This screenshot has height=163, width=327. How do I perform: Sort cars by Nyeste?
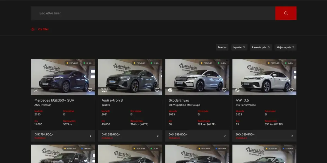[x=239, y=47]
